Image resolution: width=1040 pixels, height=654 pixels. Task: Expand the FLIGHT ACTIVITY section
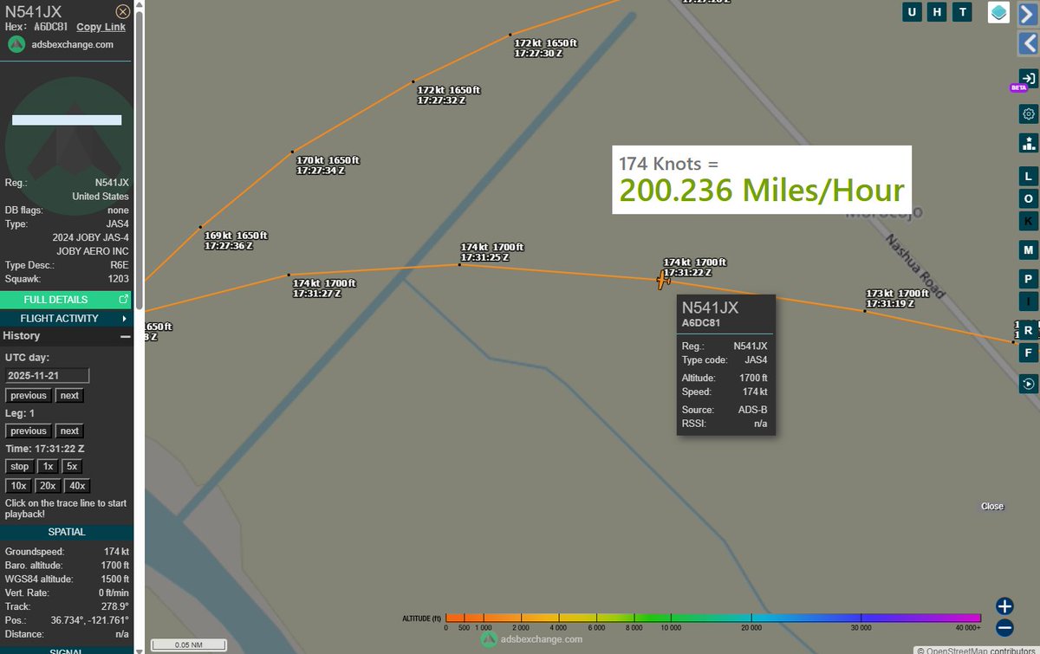65,318
